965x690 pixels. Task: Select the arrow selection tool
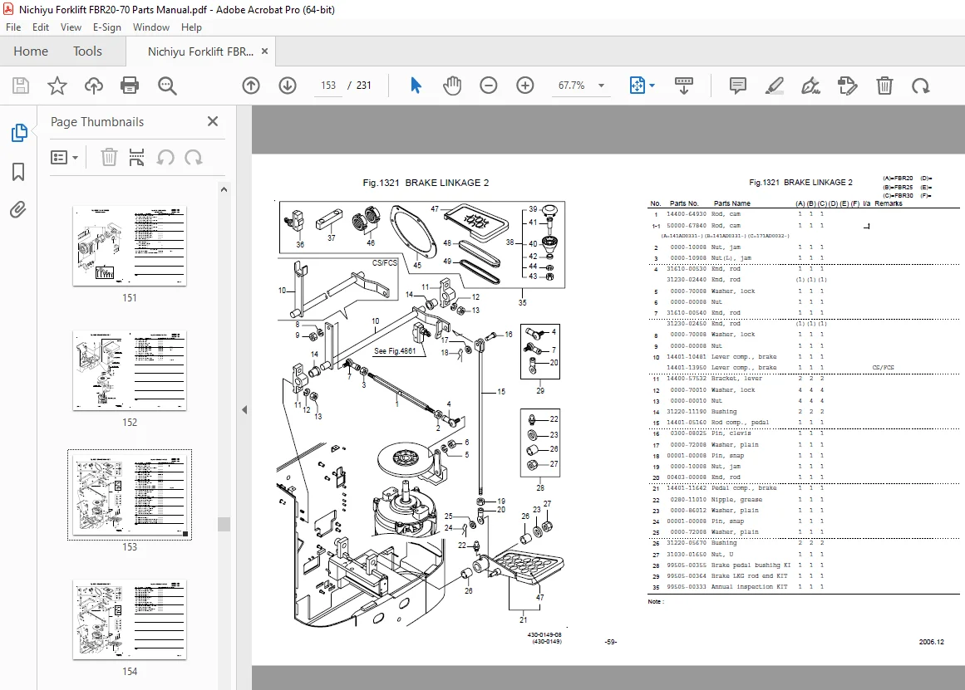(x=416, y=86)
